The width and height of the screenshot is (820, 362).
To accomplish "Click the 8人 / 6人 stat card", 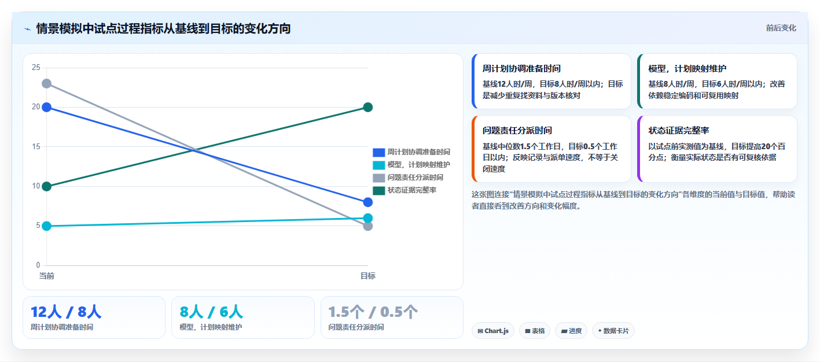I will [x=243, y=317].
